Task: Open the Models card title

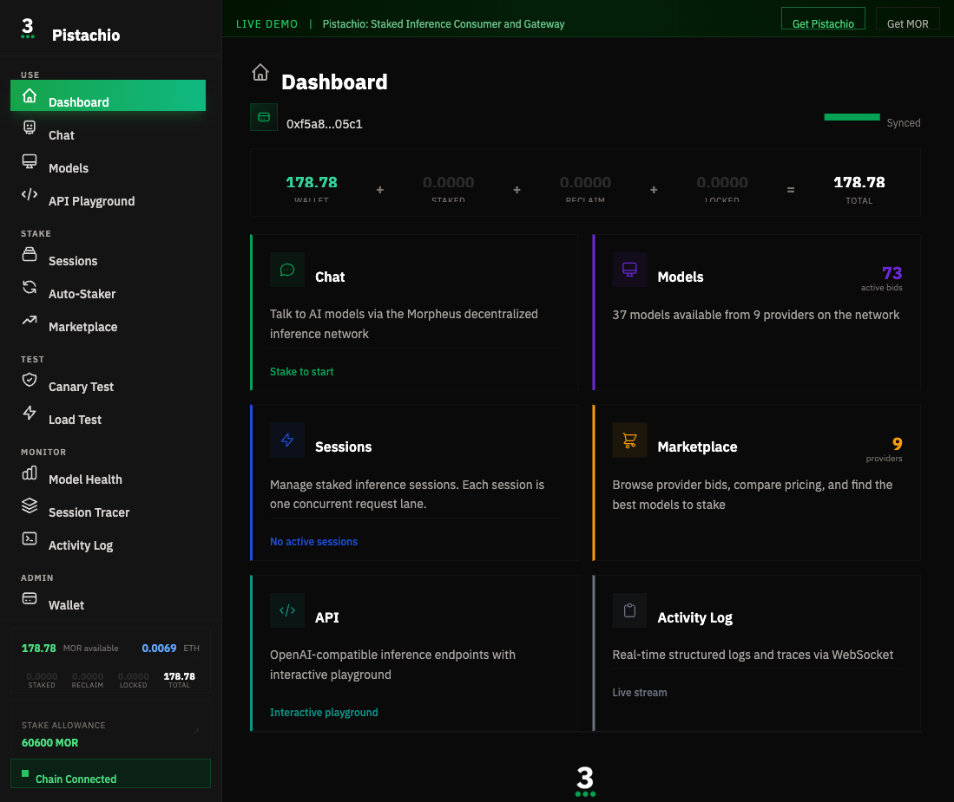Action: [x=681, y=277]
